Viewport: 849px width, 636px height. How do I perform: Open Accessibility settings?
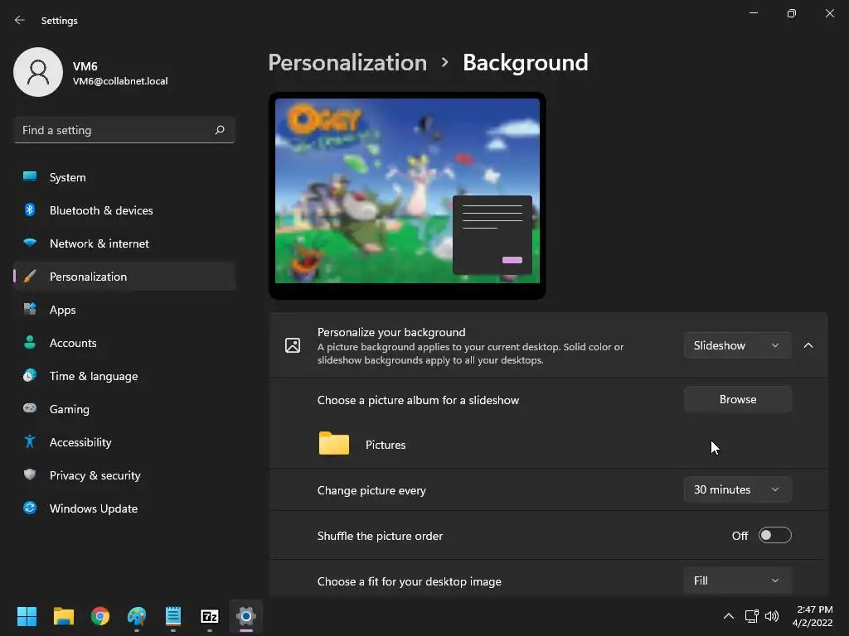coord(124,442)
